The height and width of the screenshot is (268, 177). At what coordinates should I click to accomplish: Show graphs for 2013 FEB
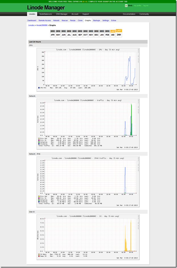pyautogui.click(x=107, y=33)
